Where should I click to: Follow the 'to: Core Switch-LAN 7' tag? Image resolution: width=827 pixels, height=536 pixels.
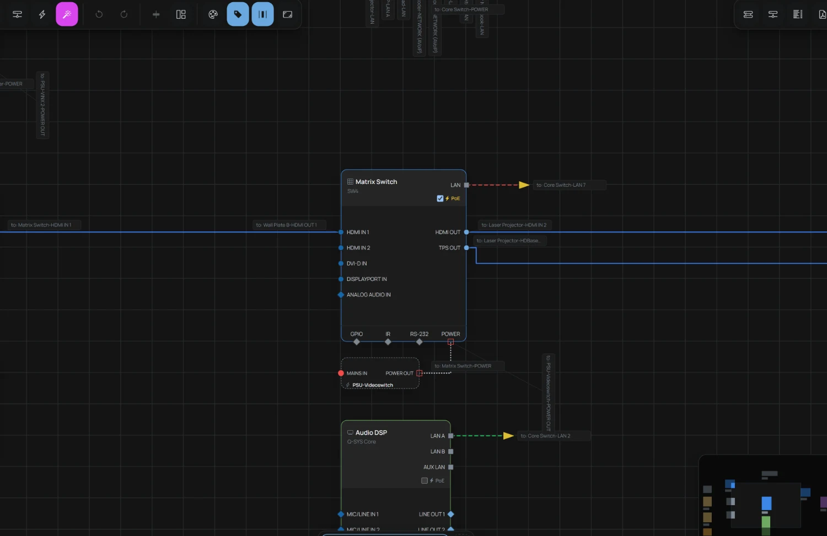pyautogui.click(x=570, y=185)
